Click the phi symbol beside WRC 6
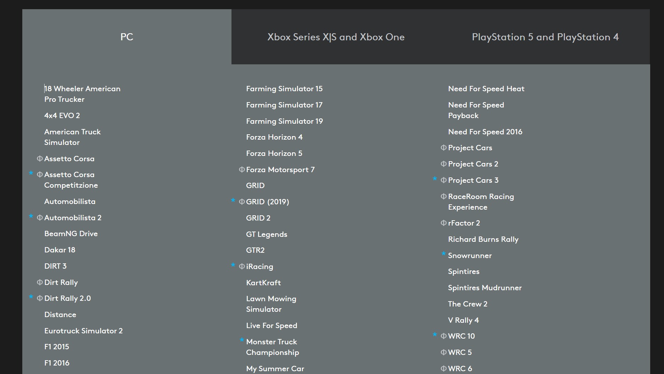The width and height of the screenshot is (664, 374). [443, 369]
